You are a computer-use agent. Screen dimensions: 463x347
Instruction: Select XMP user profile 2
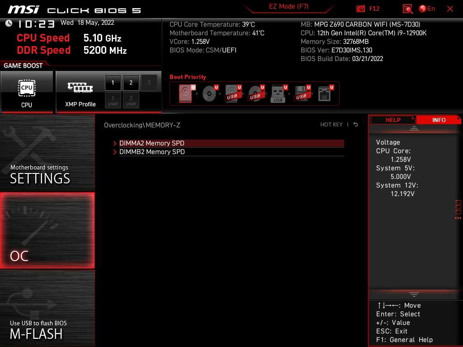pos(131,101)
